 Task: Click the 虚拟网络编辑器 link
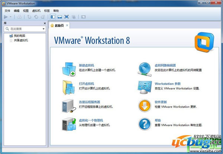click(x=165, y=65)
